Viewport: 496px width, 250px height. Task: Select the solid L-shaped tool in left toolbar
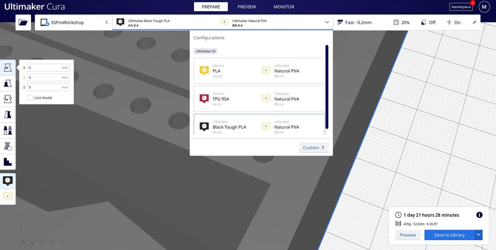[7, 162]
